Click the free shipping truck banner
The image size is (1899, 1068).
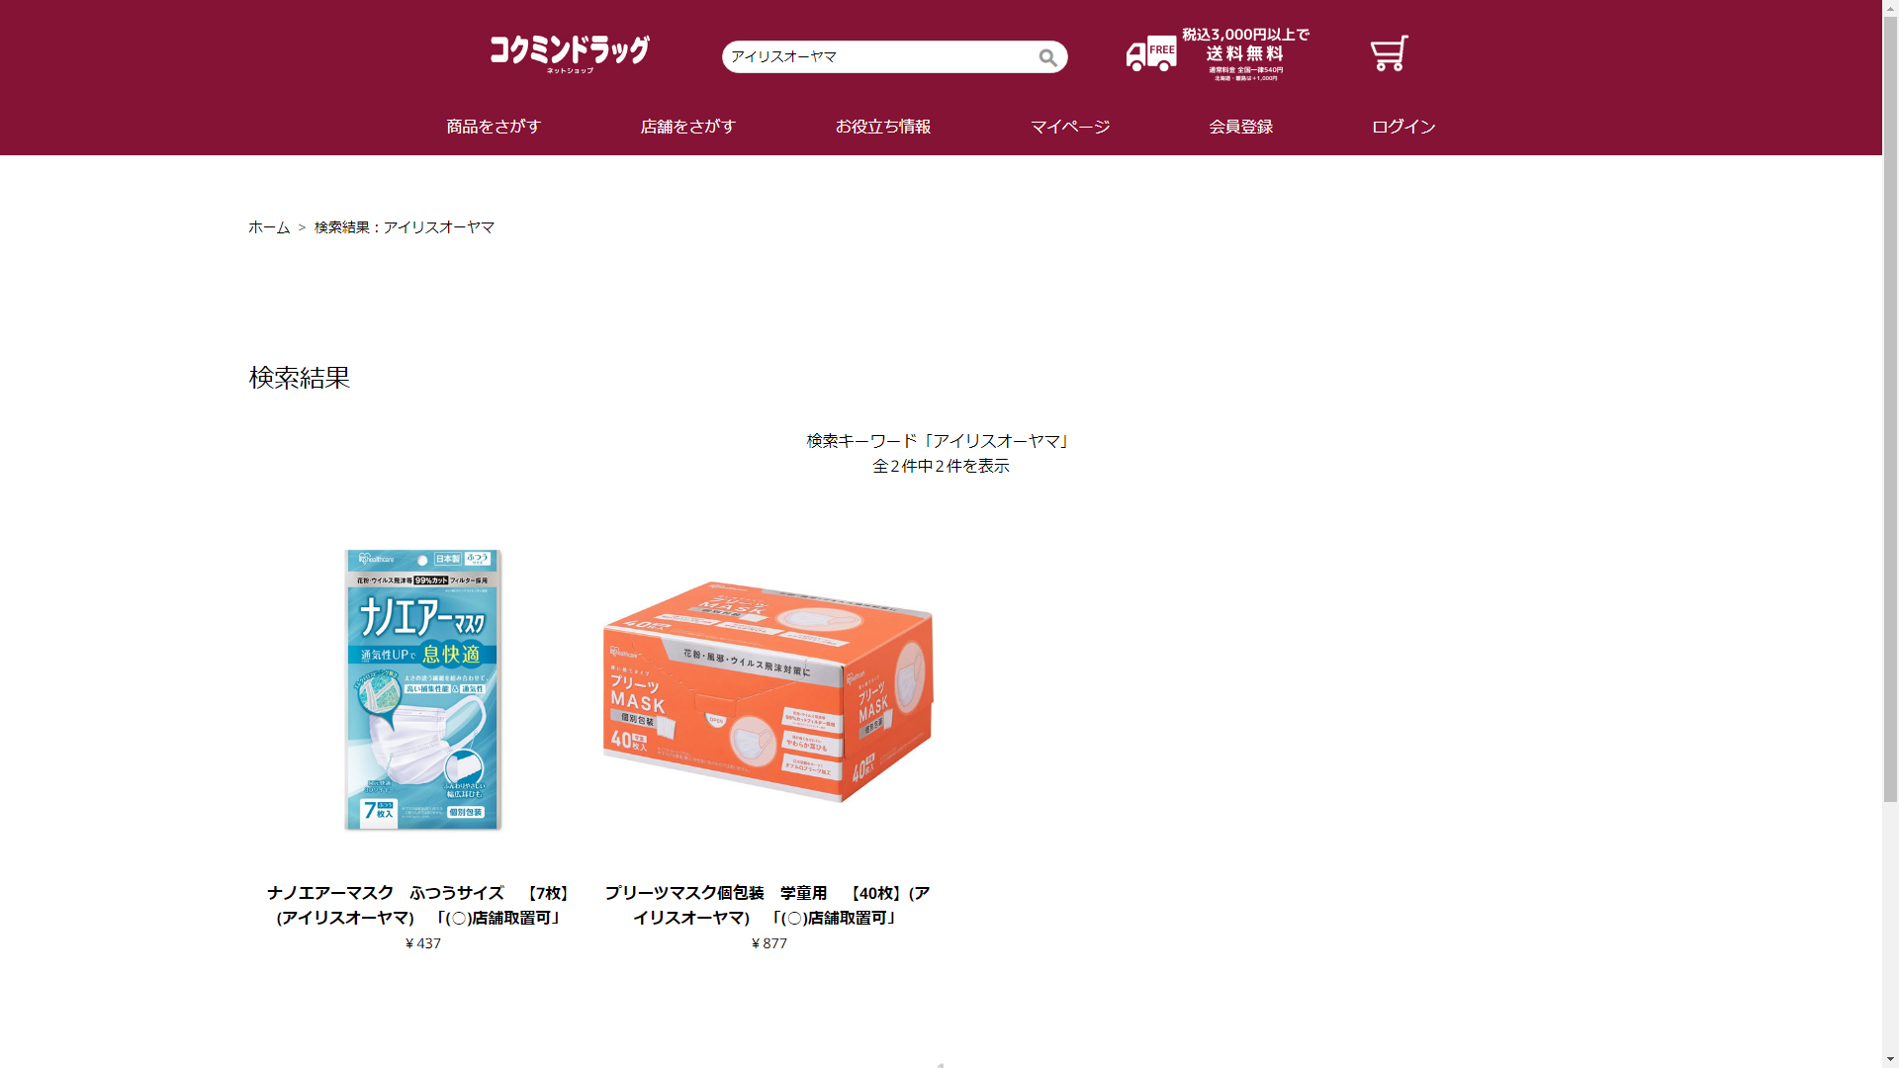pos(1218,54)
